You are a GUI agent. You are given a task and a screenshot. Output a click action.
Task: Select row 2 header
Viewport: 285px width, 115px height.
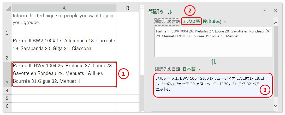[7, 49]
